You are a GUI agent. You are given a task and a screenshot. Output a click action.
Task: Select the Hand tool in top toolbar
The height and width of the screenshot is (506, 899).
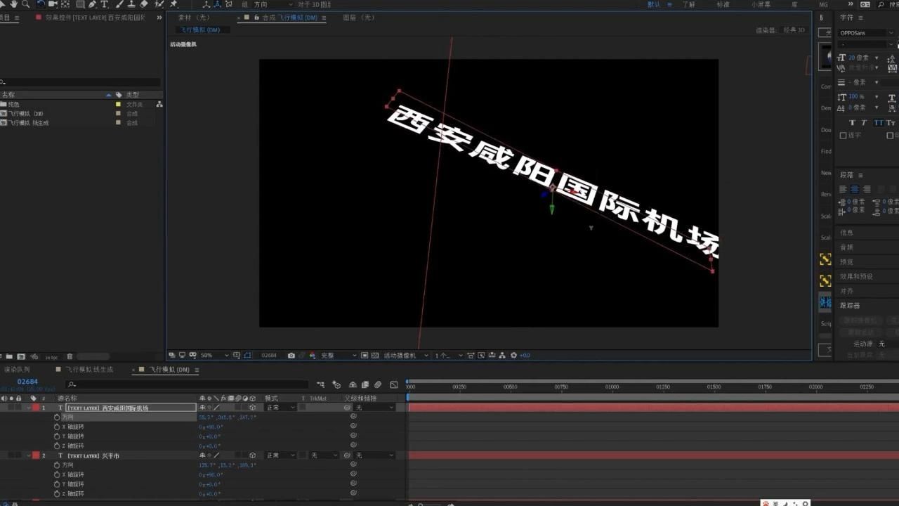pyautogui.click(x=13, y=4)
